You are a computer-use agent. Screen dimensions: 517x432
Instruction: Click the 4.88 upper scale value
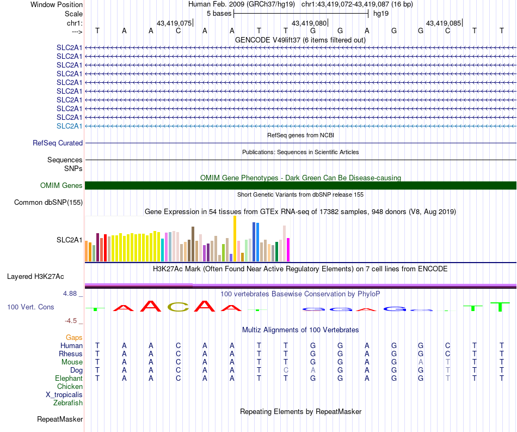point(70,294)
